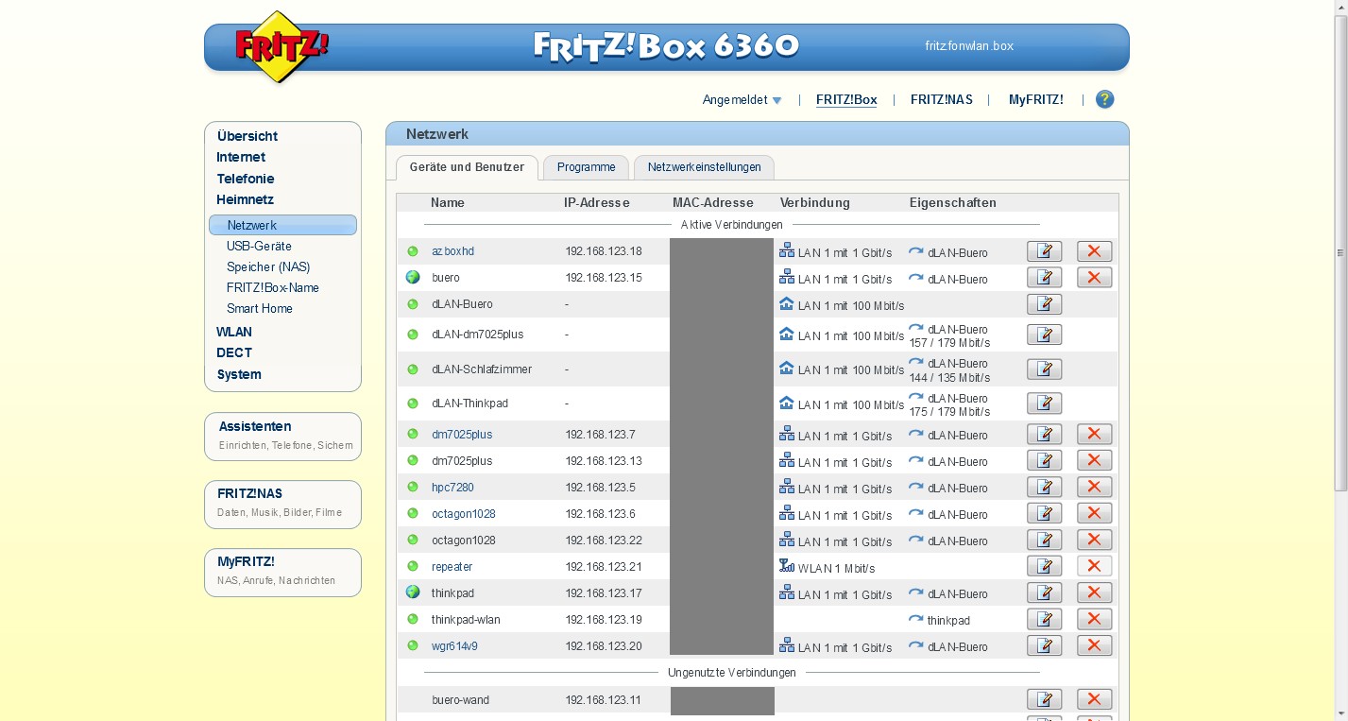
Task: Delete the wgr614v9 device entry
Action: 1094,646
